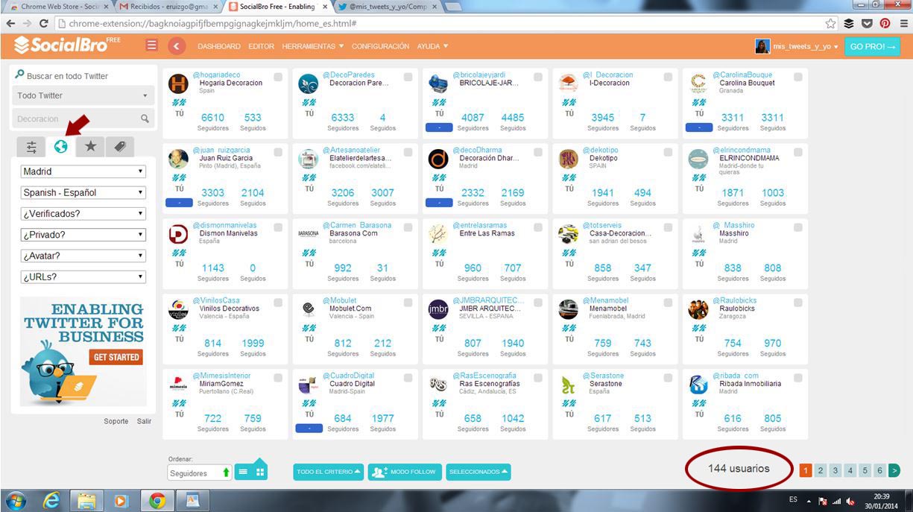Click the Decoracion search input field
Viewport: 913px width, 512px height.
point(76,118)
